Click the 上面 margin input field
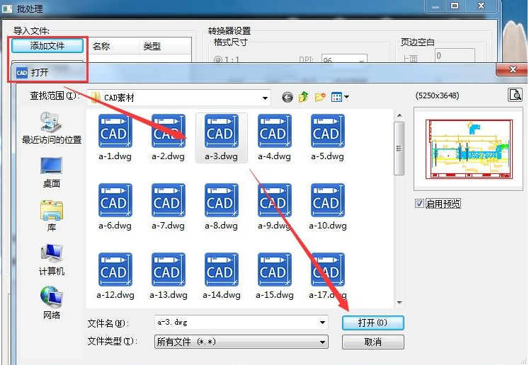 point(455,56)
